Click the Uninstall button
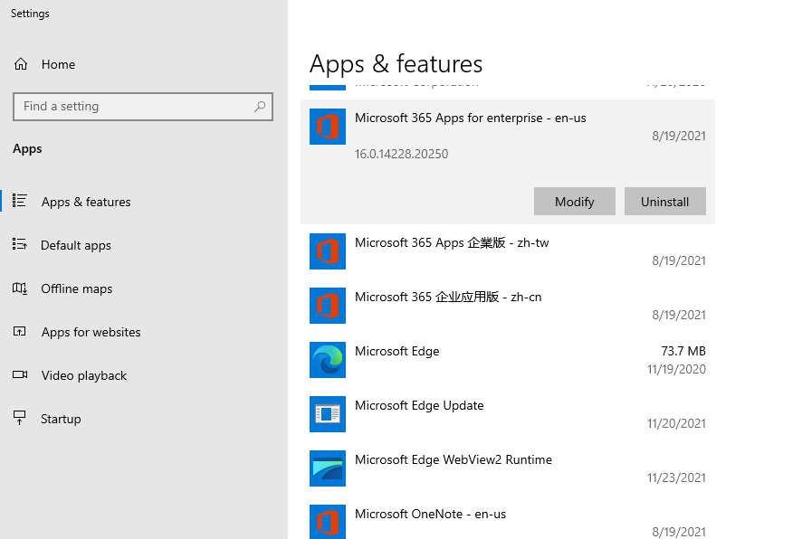The width and height of the screenshot is (802, 539). tap(665, 202)
